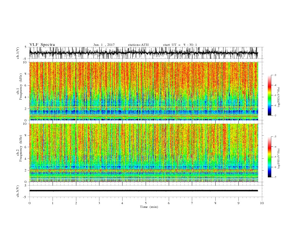Click the "VLF Spectra" title text
295x228 pixels.
click(42, 45)
